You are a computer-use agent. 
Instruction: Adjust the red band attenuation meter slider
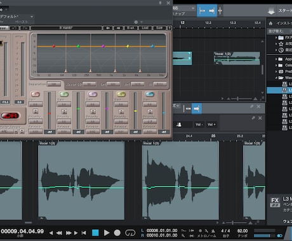(x=50, y=114)
